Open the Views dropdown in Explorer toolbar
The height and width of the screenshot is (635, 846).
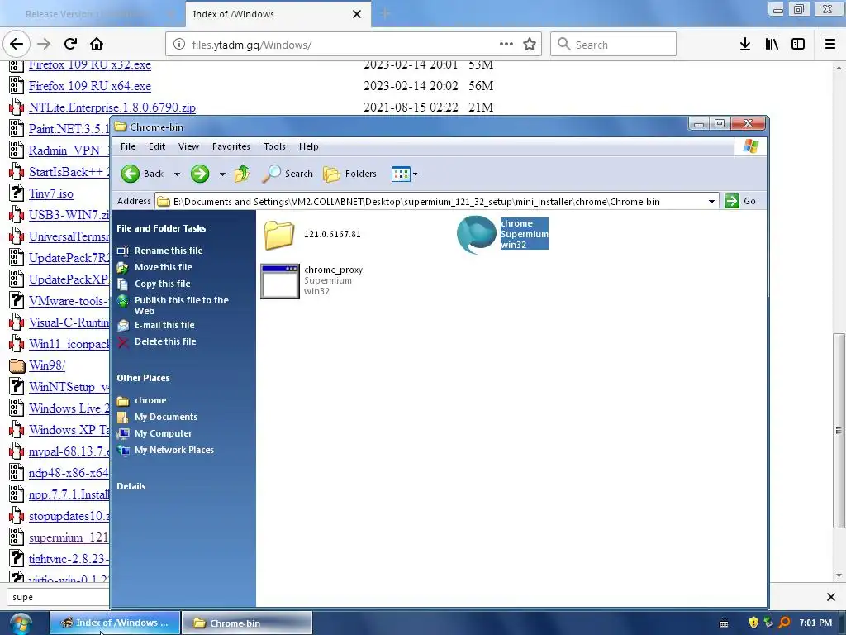404,174
